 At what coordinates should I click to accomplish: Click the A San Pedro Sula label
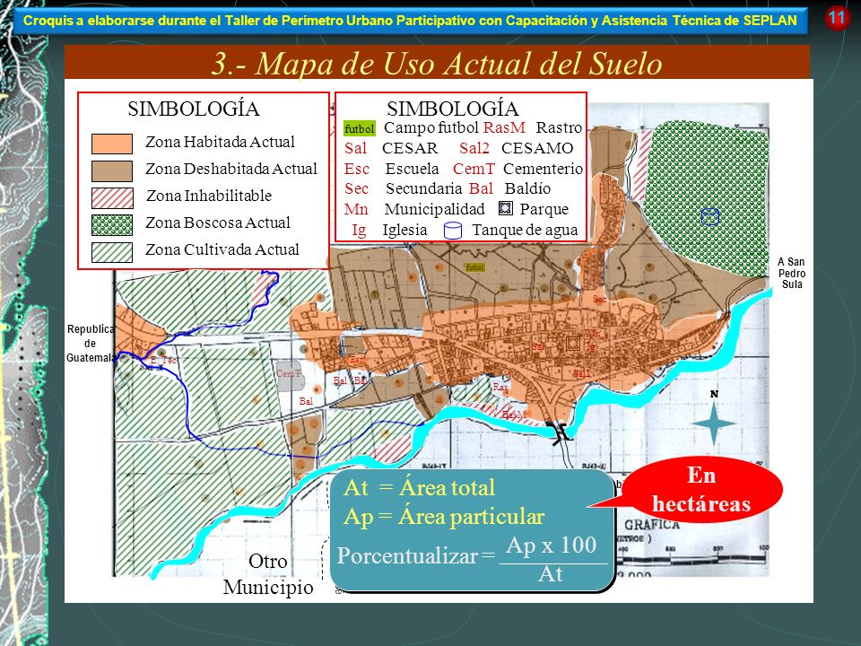click(791, 273)
